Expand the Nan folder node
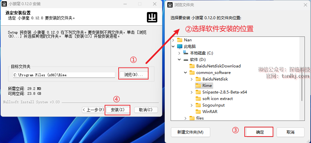The height and width of the screenshot is (143, 311). [173, 40]
